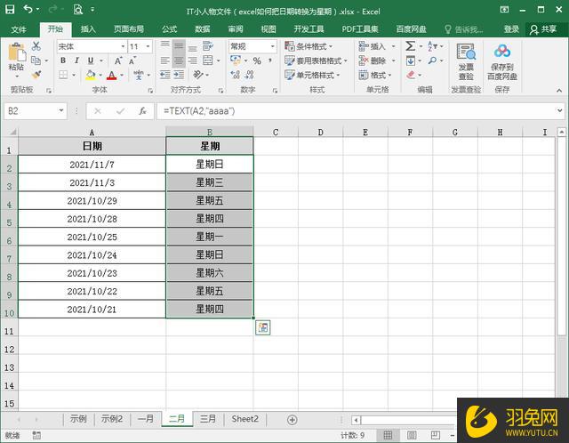Screen dimensions: 569x443
Task: Add new sheet with plus button
Action: [293, 420]
